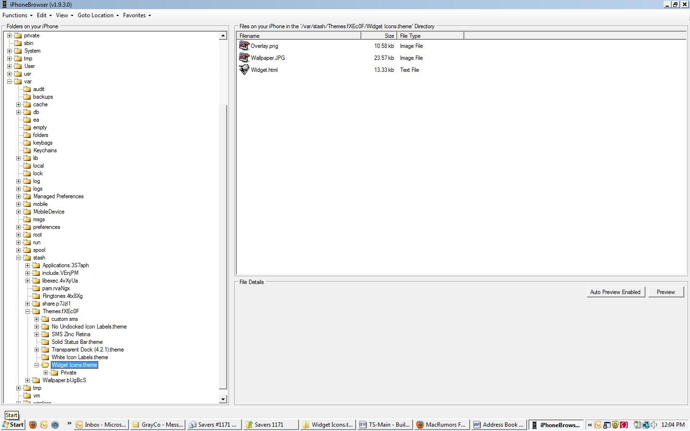Click the Keychains folder icon
Viewport: 690px width, 431px height.
27,150
